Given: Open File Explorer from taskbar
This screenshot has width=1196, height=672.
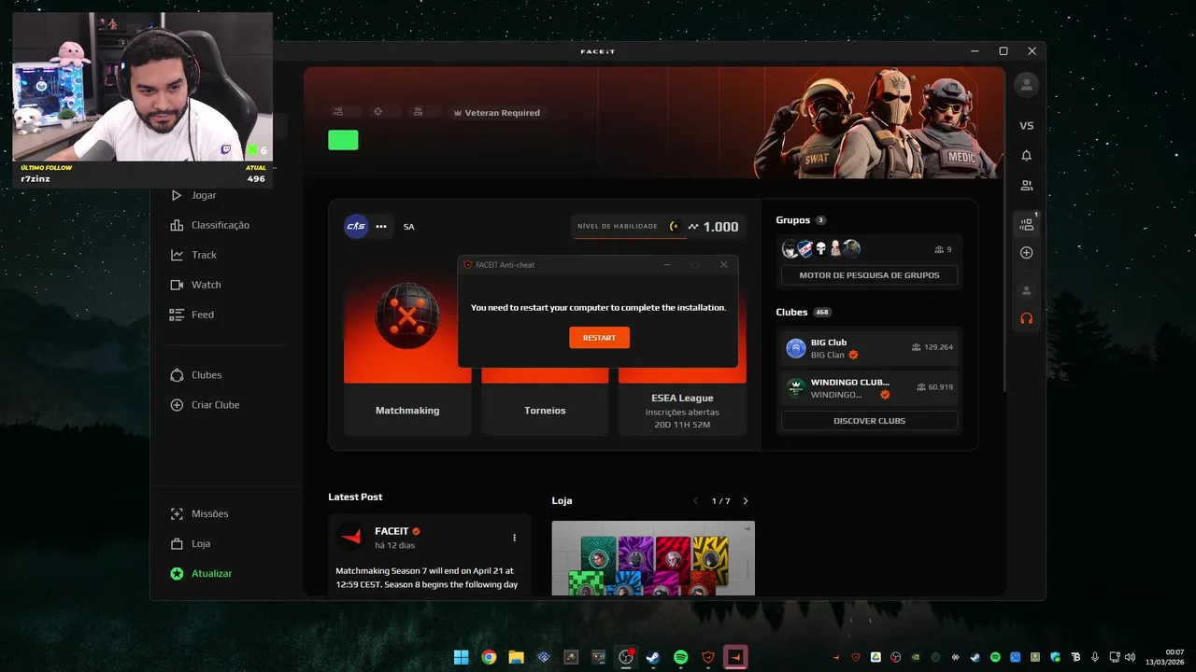Looking at the screenshot, I should coord(516,657).
